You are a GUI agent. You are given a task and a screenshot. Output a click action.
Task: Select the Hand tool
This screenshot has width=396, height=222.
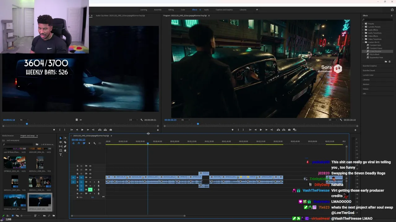click(65, 150)
